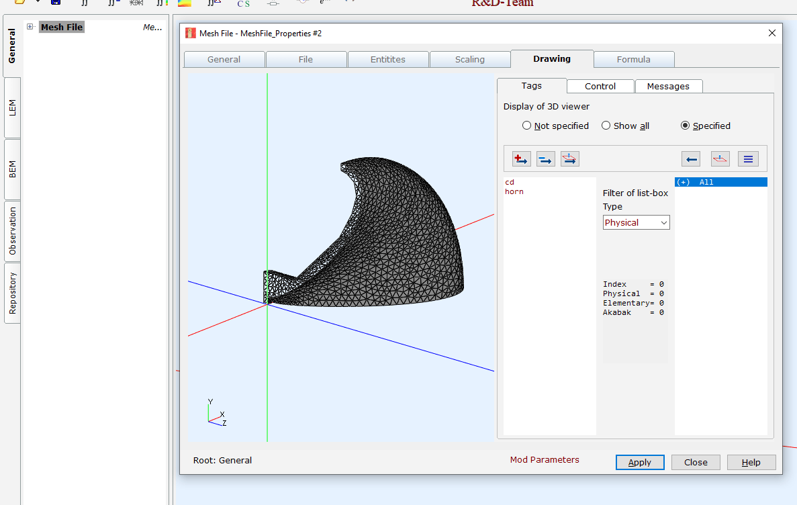Viewport: 797px width, 505px height.
Task: Click the three-line list menu icon
Action: tap(748, 159)
